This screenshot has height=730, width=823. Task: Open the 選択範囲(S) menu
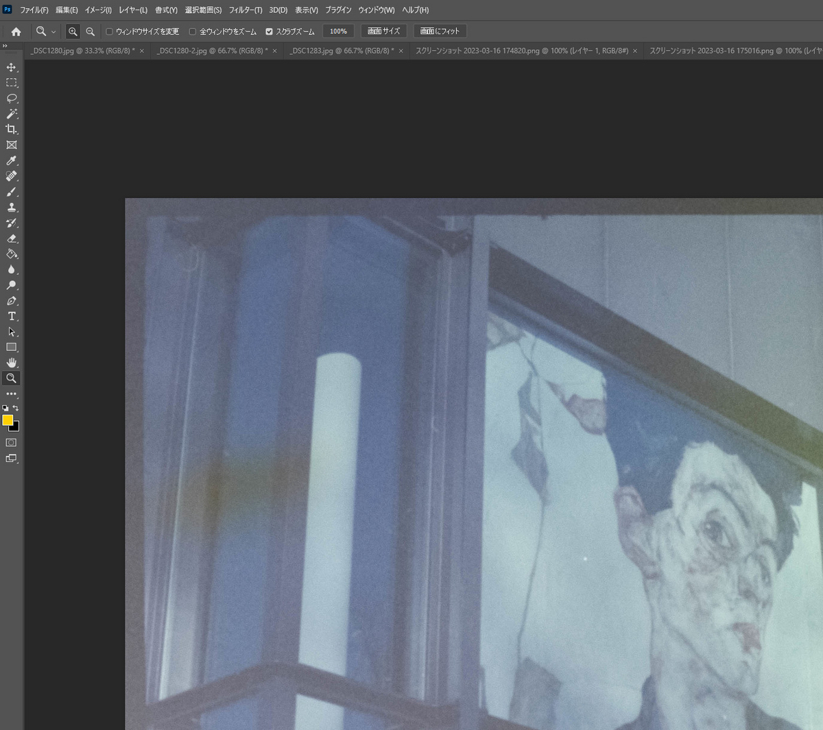click(203, 10)
